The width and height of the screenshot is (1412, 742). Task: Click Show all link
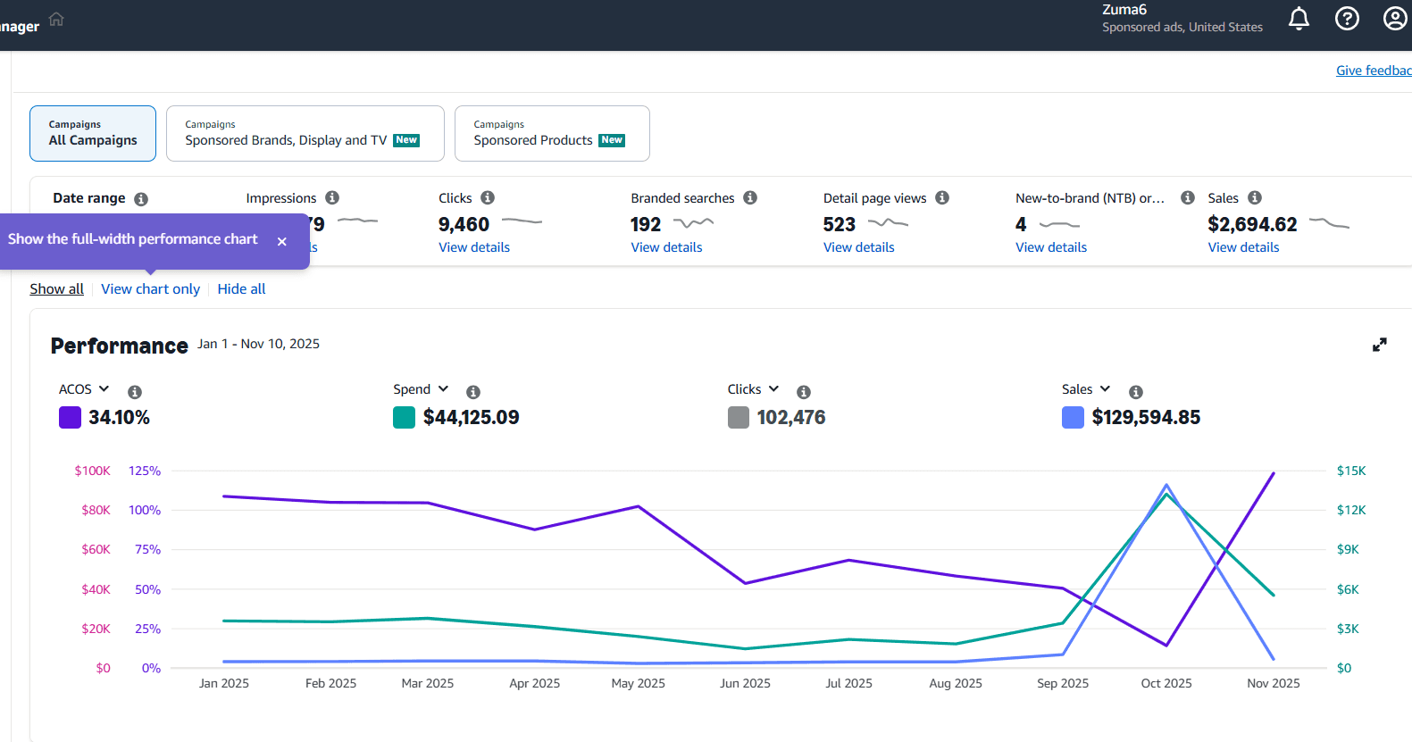(x=56, y=289)
